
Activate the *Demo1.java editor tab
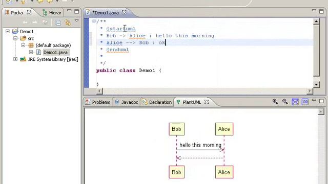(106, 13)
